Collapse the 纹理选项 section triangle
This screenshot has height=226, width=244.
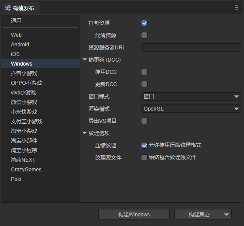coord(85,133)
